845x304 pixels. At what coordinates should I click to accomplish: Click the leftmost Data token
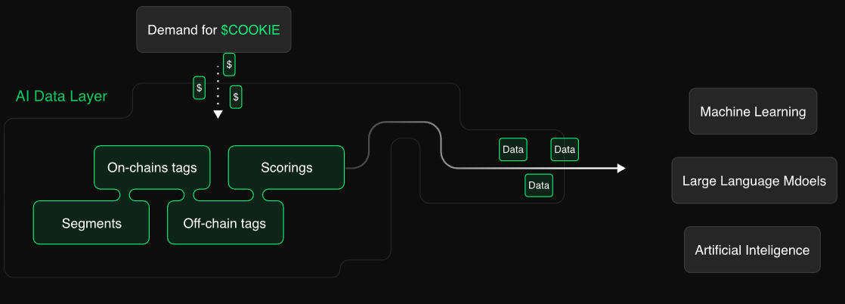(513, 150)
